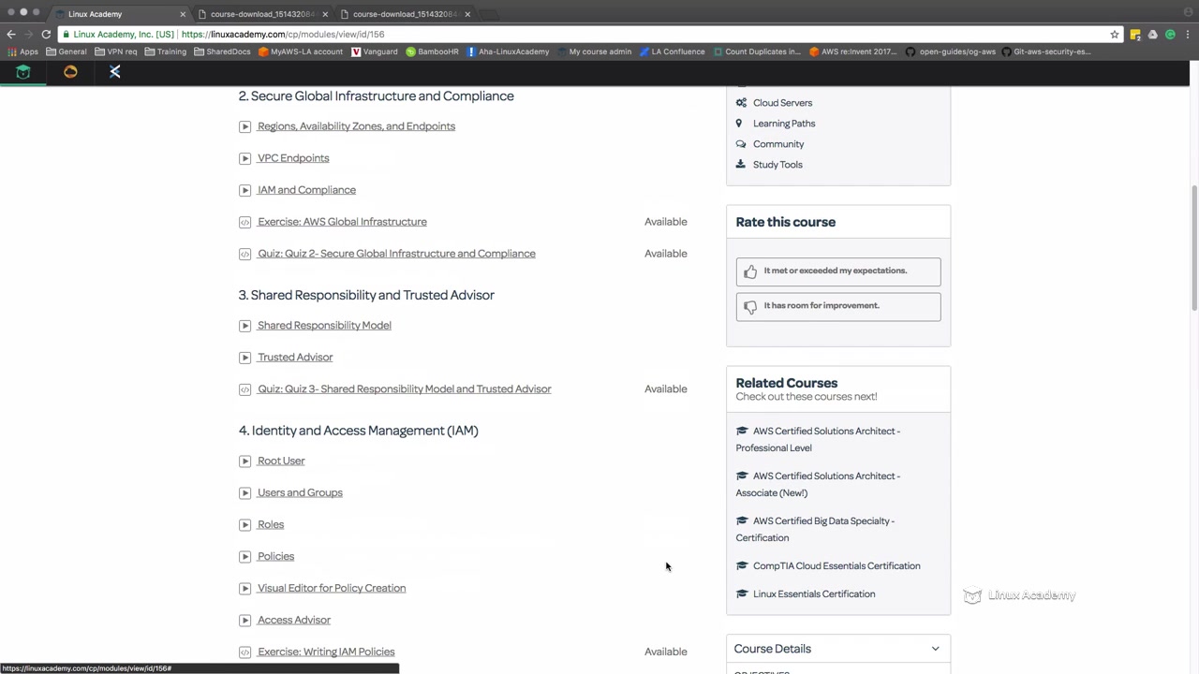Open the Chrome Apps shortcut in bookmarks bar
This screenshot has width=1199, height=674.
[x=23, y=51]
